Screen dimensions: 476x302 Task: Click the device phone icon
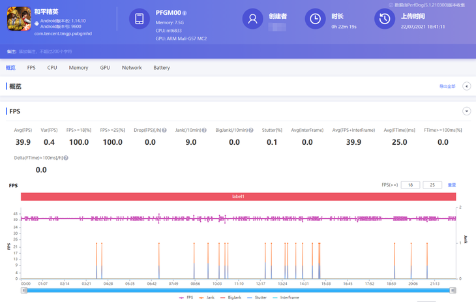(139, 20)
